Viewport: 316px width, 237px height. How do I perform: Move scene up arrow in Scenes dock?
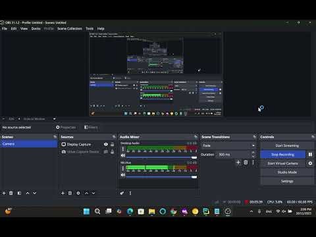(28, 193)
